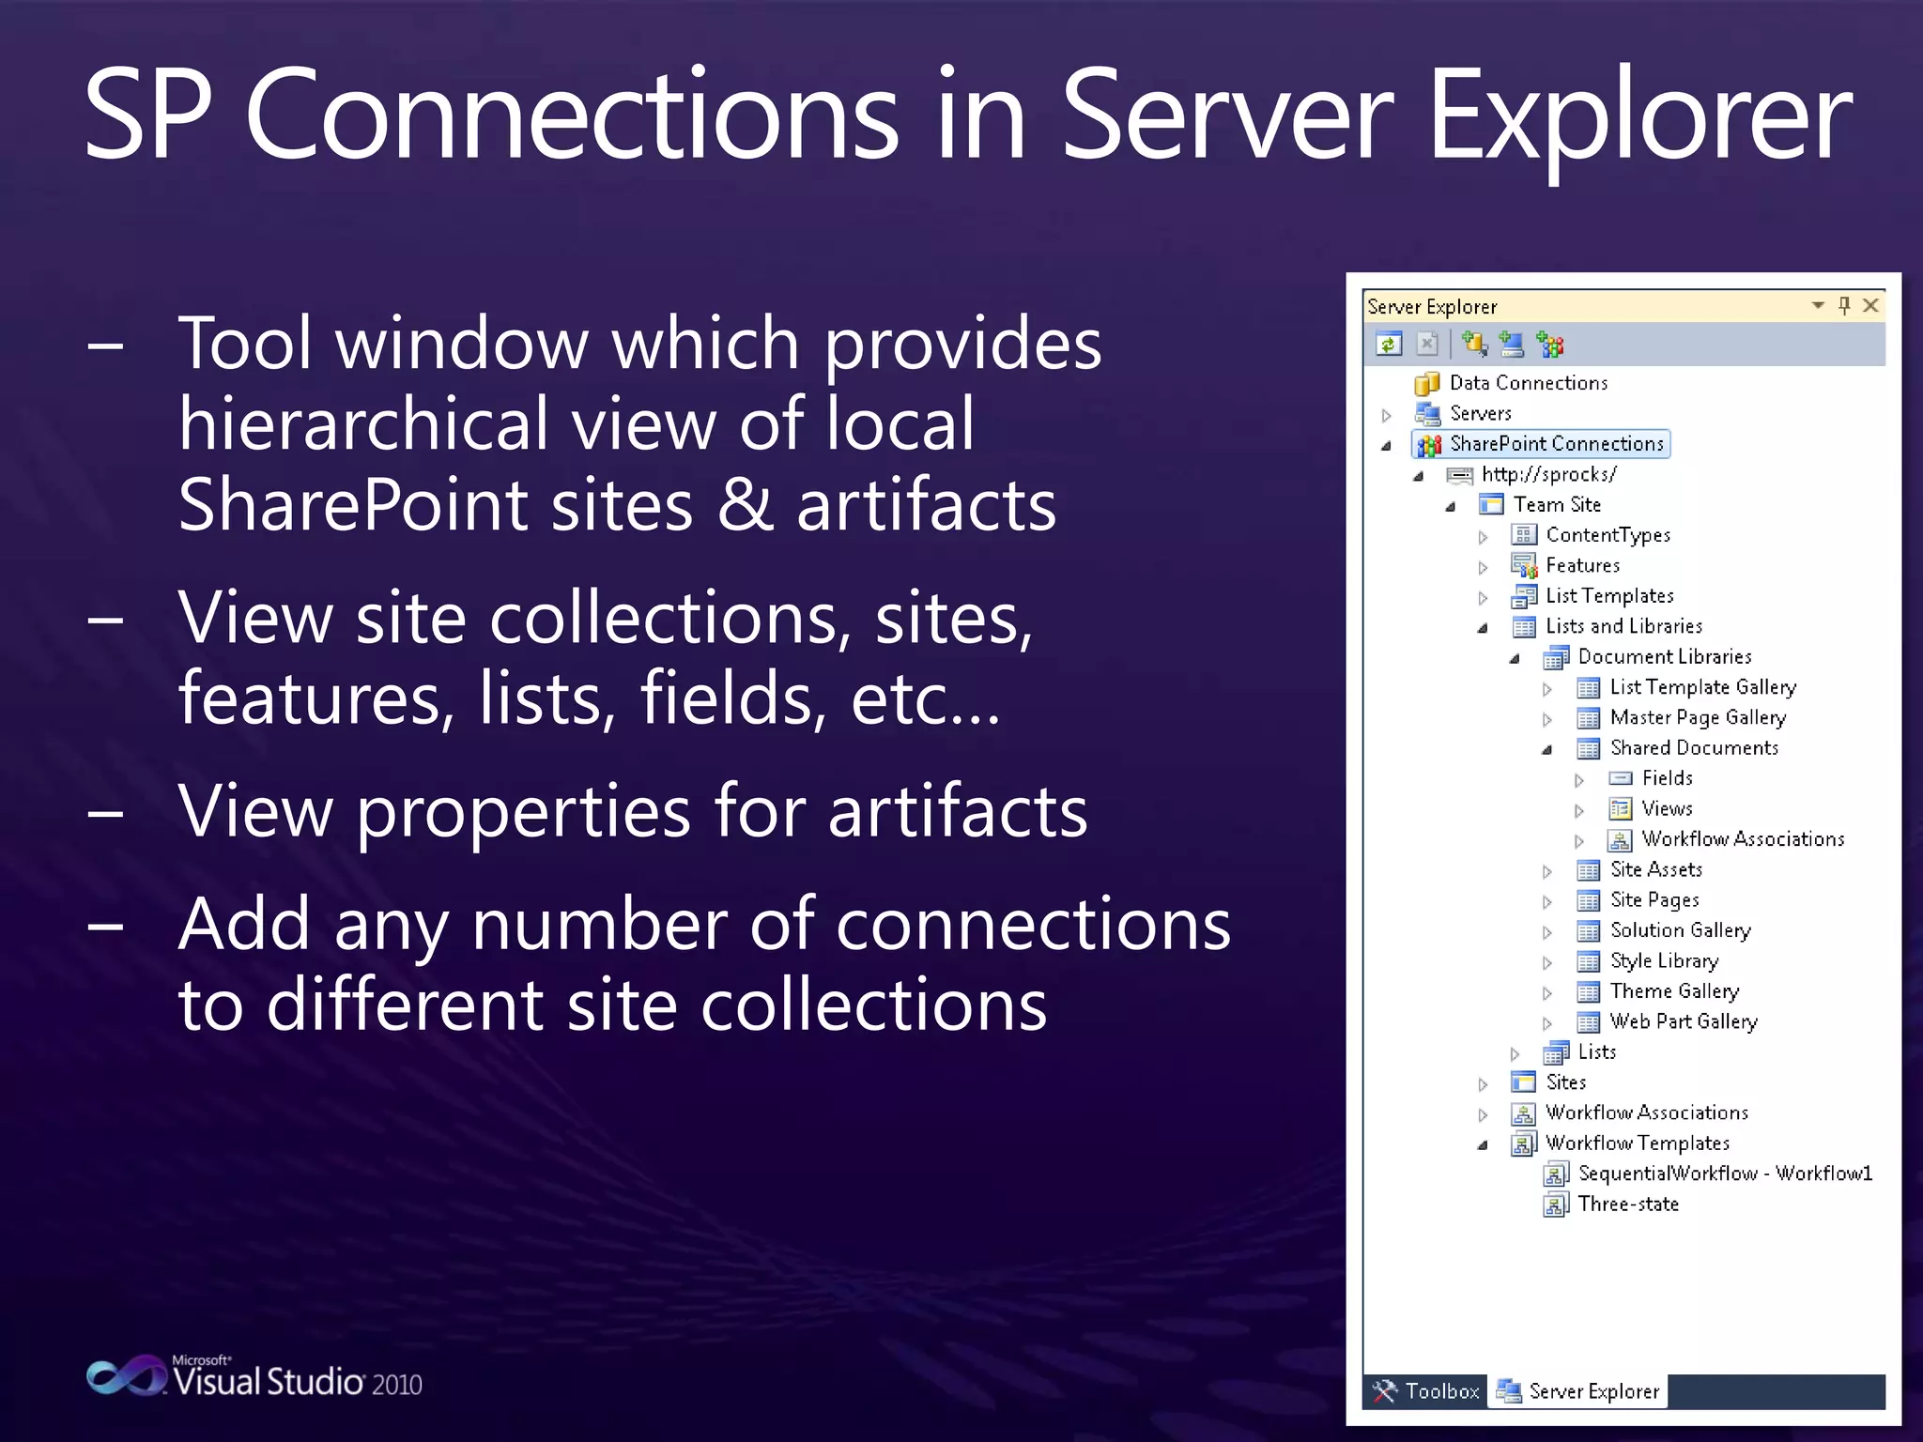1923x1442 pixels.
Task: Collapse the http://sprocks/ connection node
Action: point(1419,476)
